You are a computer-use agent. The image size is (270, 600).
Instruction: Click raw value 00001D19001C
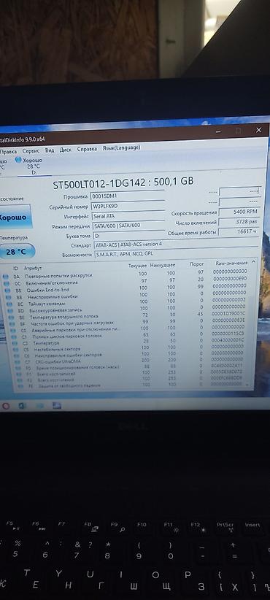coord(228,314)
